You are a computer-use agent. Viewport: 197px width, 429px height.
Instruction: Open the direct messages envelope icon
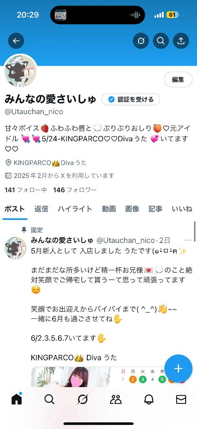tap(181, 400)
